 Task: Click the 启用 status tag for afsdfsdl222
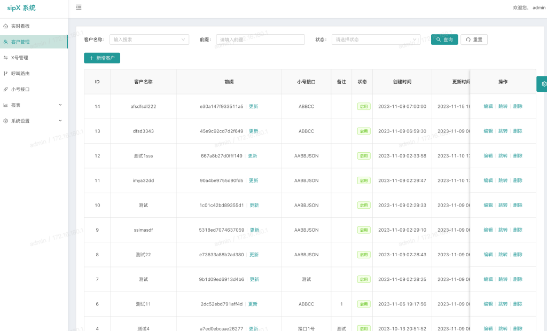pos(364,106)
